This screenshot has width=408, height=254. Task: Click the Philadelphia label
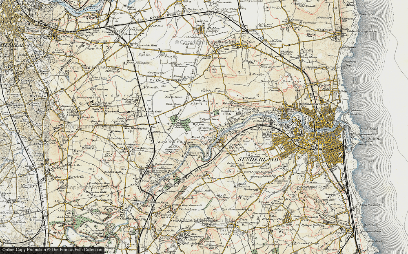(x=193, y=243)
